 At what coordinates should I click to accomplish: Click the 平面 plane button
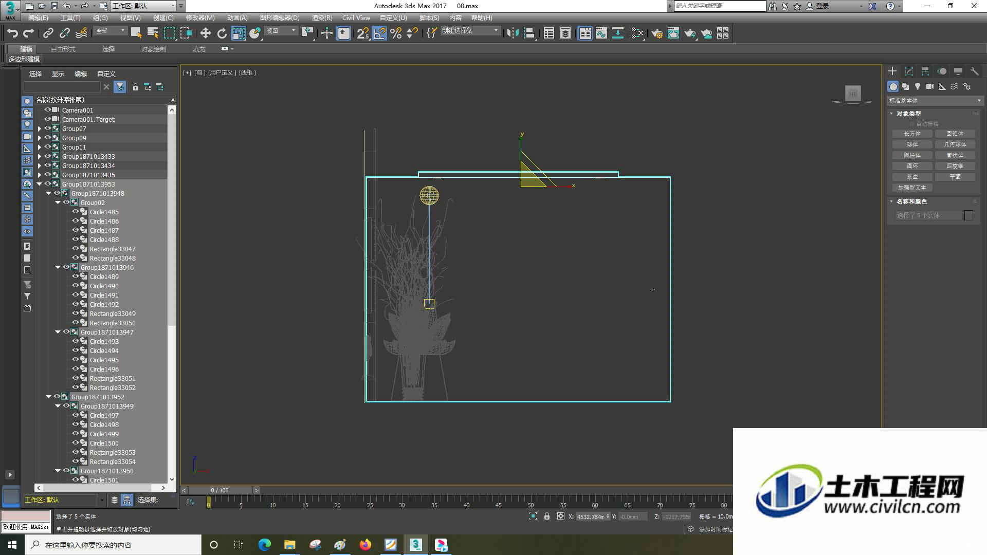click(x=955, y=177)
